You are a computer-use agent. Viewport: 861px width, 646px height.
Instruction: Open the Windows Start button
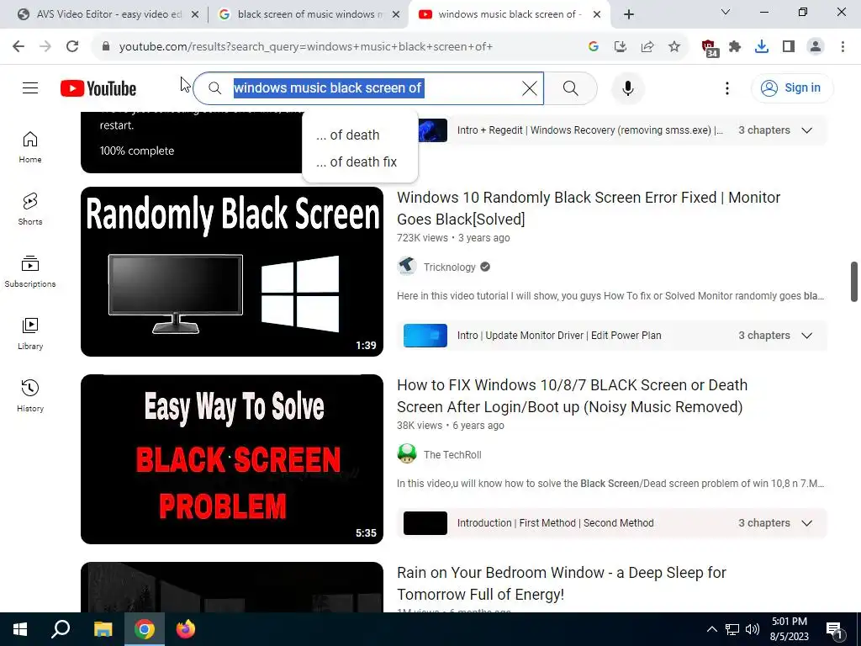tap(20, 629)
